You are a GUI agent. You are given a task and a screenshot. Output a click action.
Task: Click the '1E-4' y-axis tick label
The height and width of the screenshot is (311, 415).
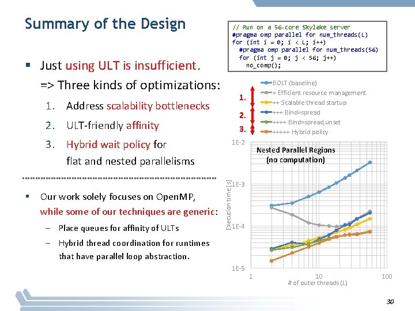click(x=238, y=226)
